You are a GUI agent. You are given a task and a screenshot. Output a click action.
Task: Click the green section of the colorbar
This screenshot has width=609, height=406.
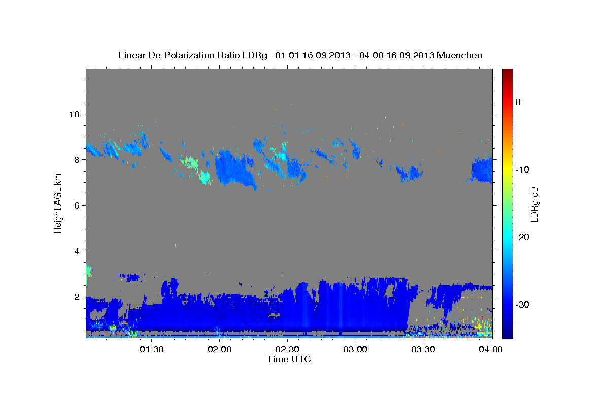(x=507, y=203)
